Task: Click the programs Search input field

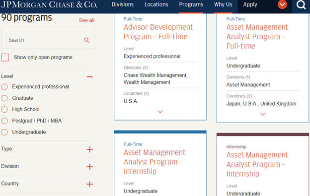Action: tap(46, 40)
